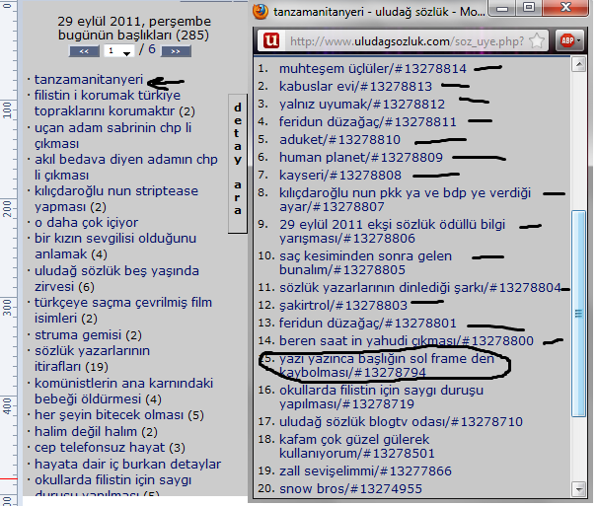The width and height of the screenshot is (598, 506).
Task: Minimize the Firefox popup window
Action: coord(502,9)
